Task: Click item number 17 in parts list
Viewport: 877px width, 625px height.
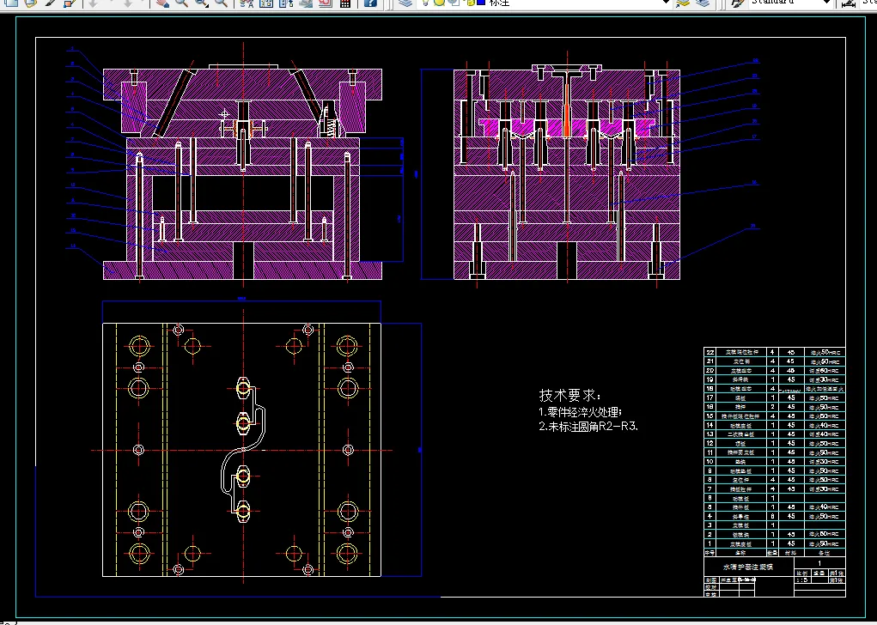Action: point(710,397)
